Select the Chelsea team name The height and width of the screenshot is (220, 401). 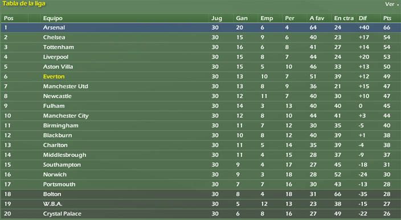pyautogui.click(x=54, y=38)
